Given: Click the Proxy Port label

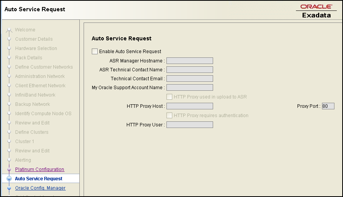Looking at the screenshot, I should tap(308, 106).
